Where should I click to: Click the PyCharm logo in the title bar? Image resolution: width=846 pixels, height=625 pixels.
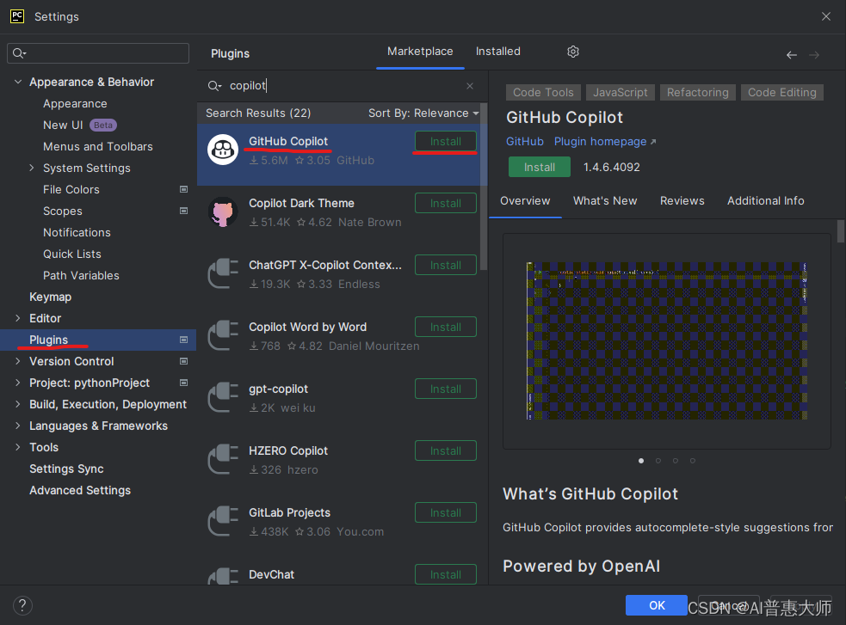click(x=17, y=16)
